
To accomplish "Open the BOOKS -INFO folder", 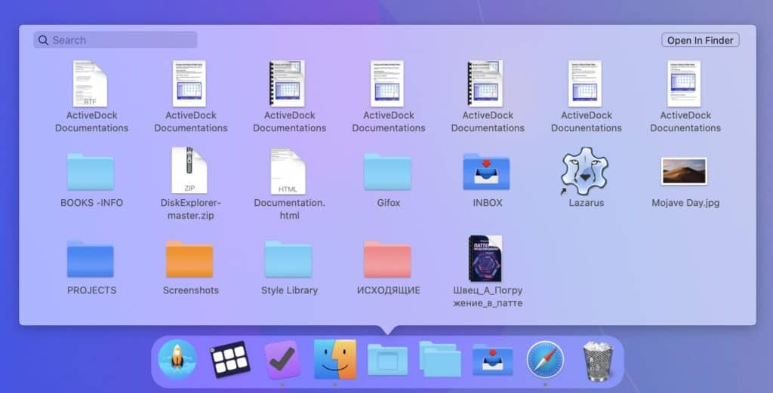I will click(x=91, y=172).
